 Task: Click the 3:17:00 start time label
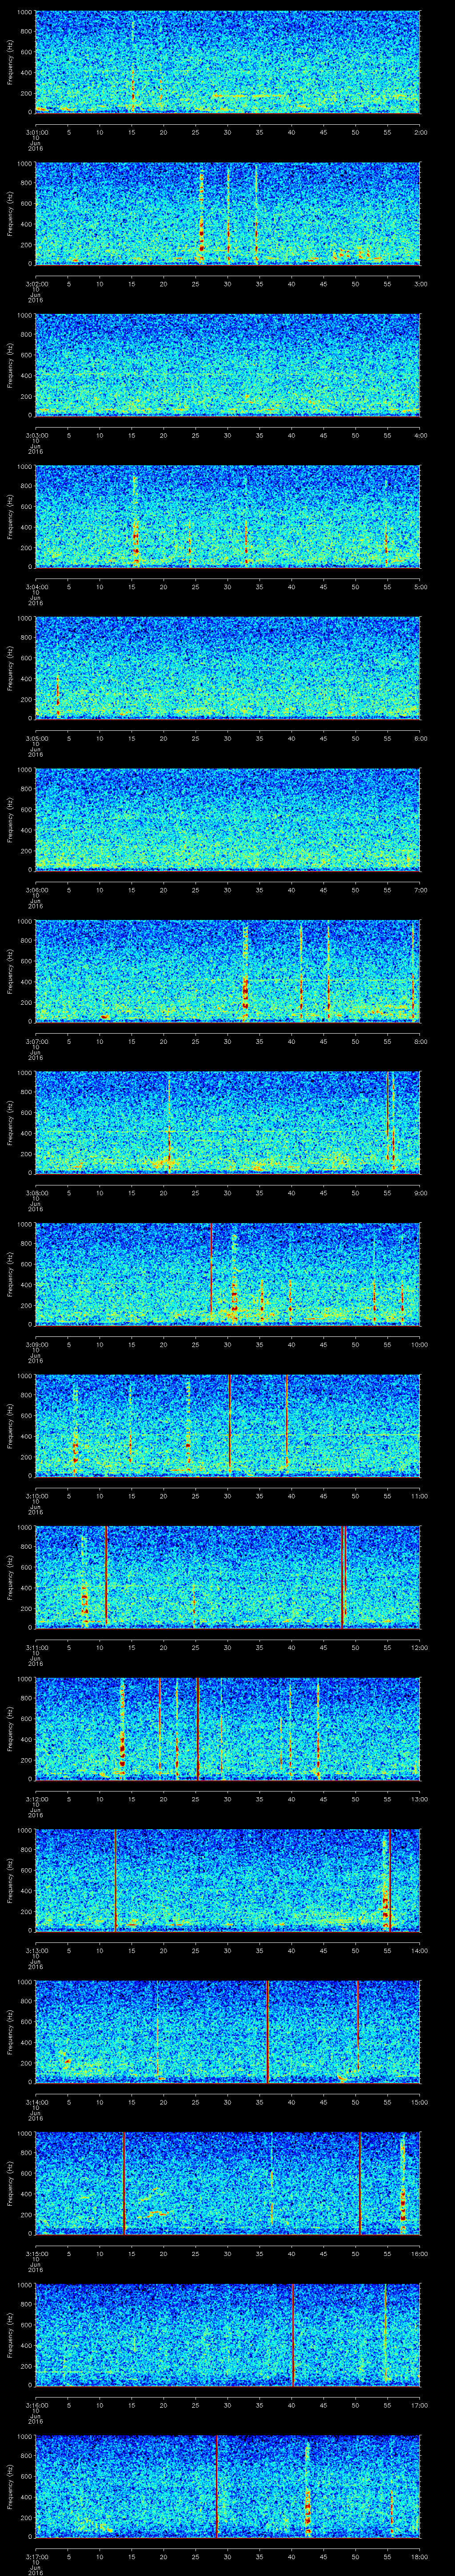point(36,2557)
